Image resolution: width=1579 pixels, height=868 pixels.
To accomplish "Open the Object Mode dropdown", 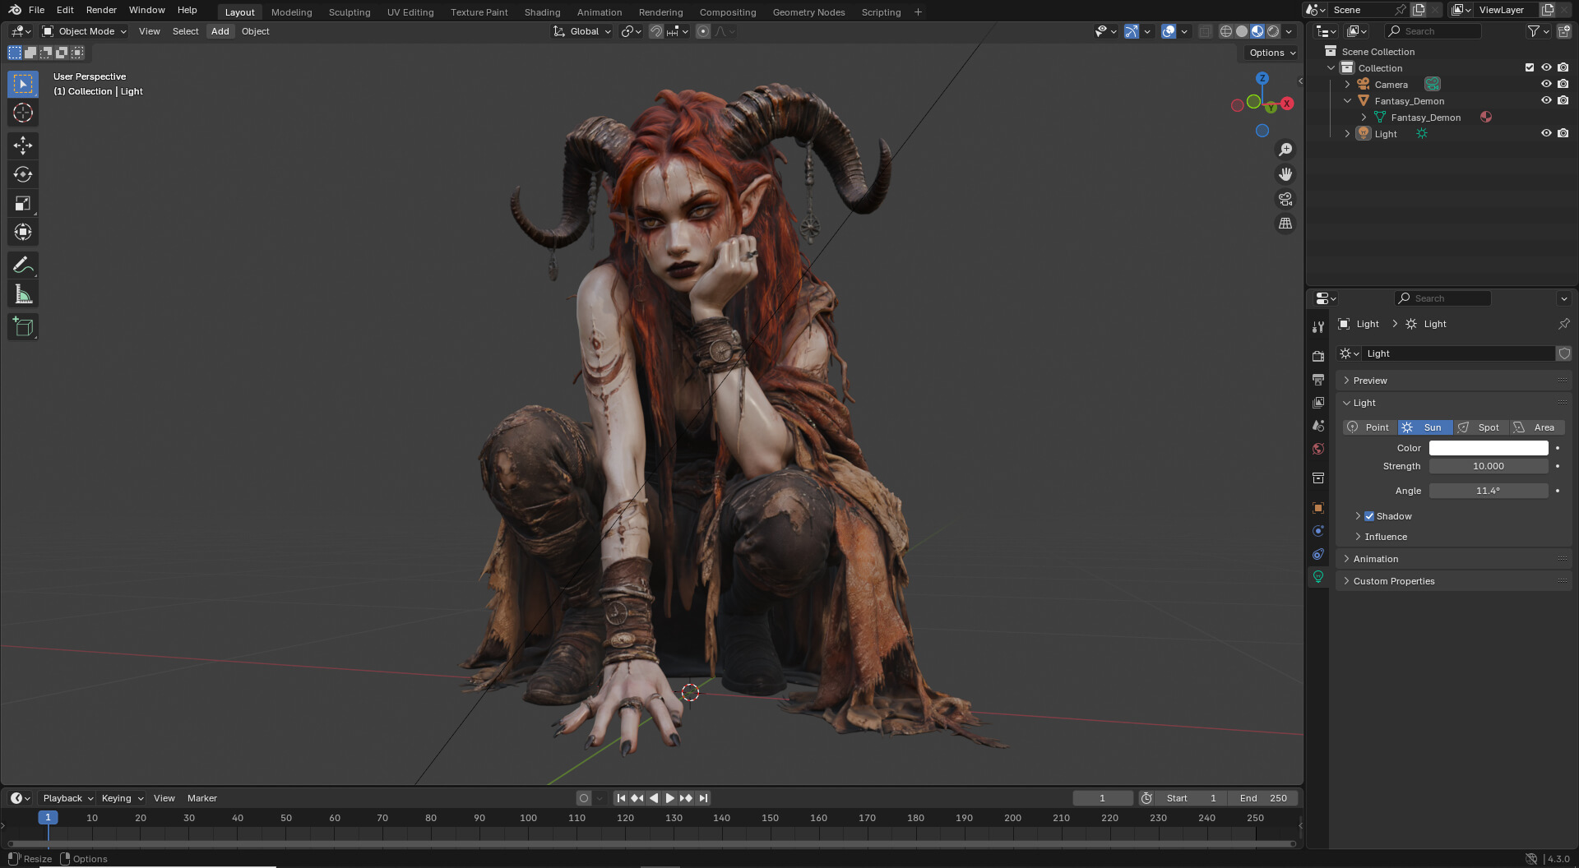I will (x=85, y=31).
